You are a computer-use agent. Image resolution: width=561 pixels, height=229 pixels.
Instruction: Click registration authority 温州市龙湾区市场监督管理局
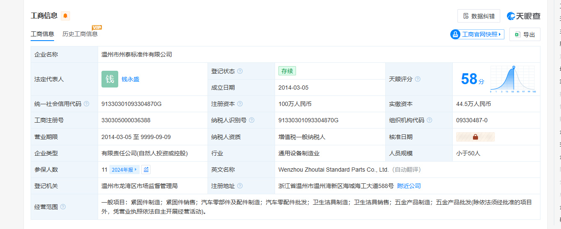click(x=140, y=186)
